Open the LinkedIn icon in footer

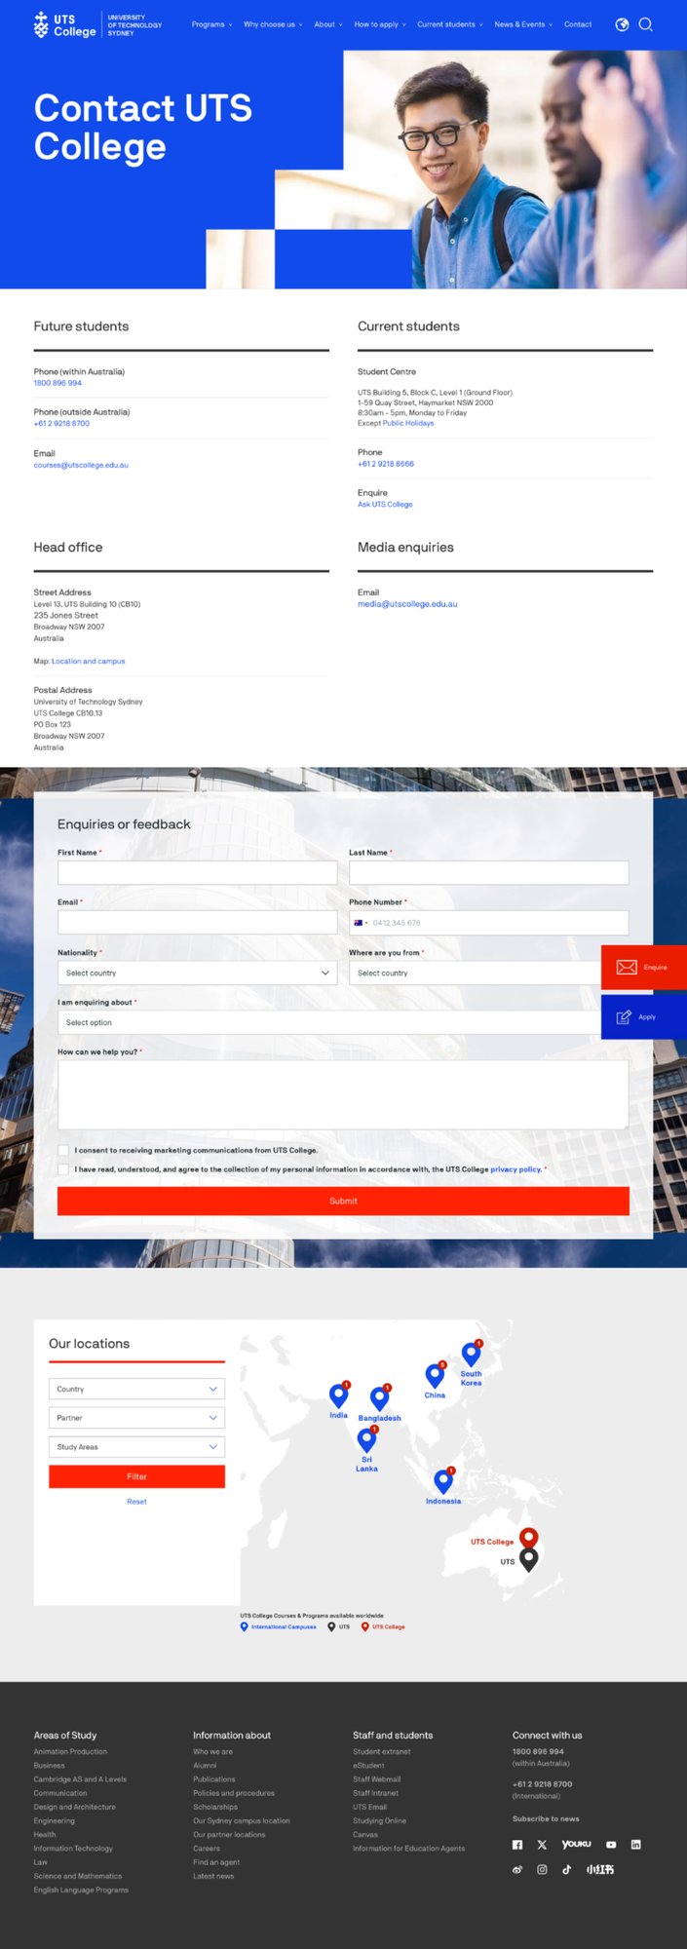point(635,1845)
